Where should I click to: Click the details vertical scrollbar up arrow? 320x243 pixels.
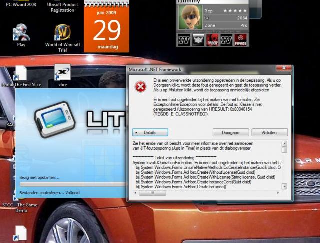[x=284, y=144]
